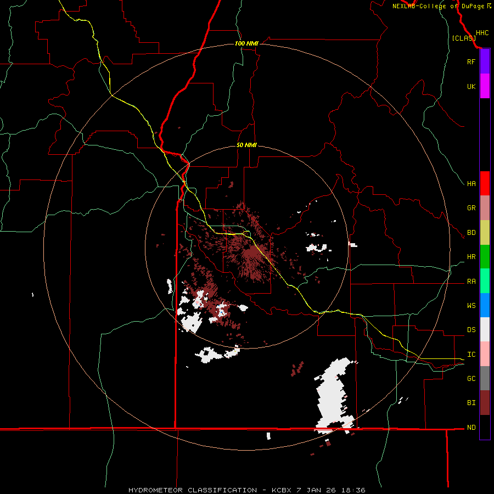Click the 'HR' legend label
Screen dimensions: 494x494
471,257
